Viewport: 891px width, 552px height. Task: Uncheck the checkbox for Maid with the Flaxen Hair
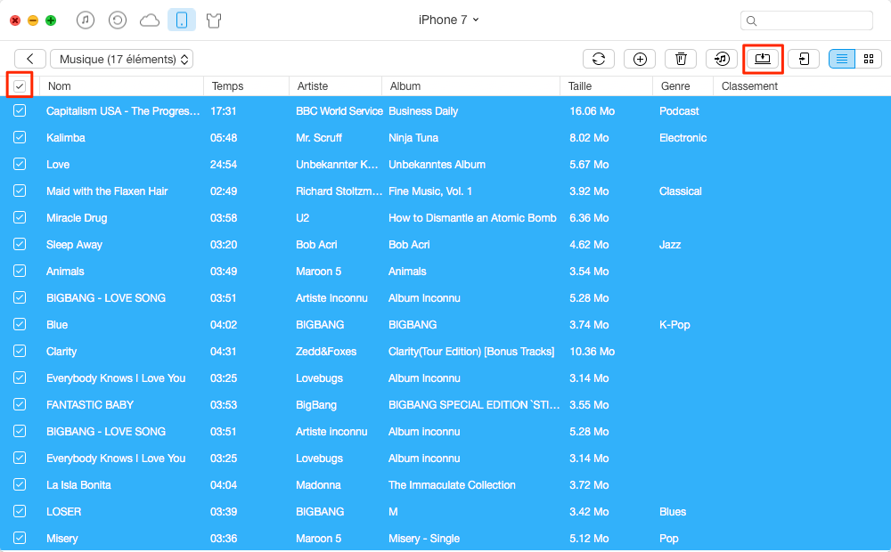20,191
